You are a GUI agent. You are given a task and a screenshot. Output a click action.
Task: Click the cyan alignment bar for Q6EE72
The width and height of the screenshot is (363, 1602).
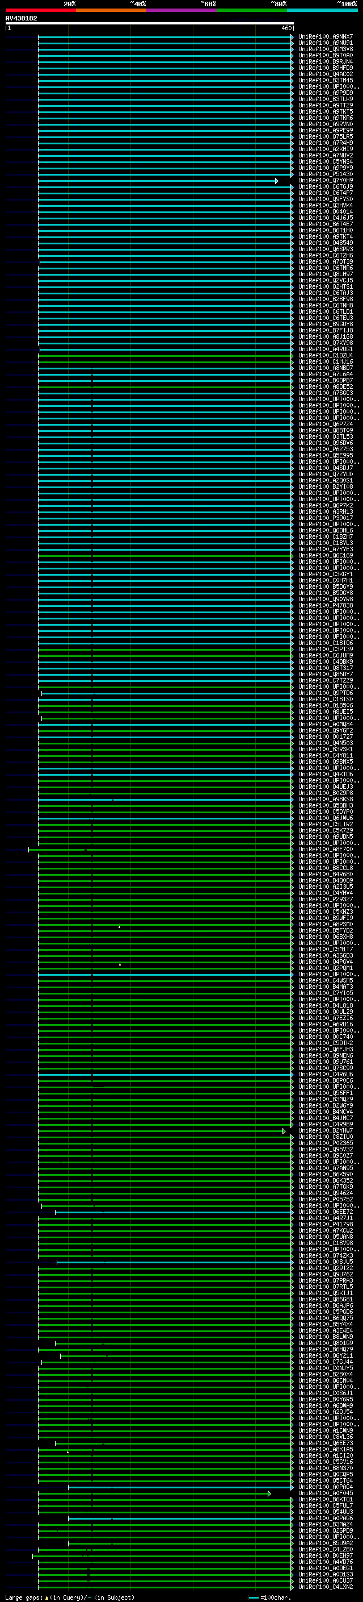click(x=174, y=1212)
